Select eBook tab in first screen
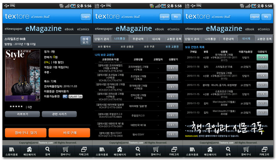The image size is (276, 160). [x=69, y=29]
